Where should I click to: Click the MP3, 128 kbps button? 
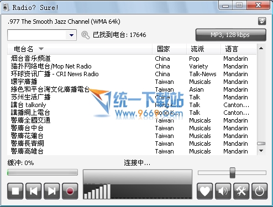[230, 35]
